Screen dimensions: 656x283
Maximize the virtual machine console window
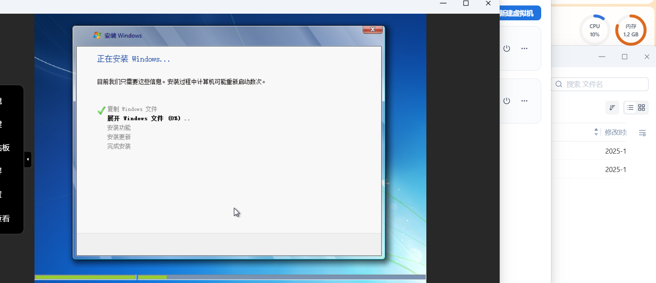pos(466,4)
